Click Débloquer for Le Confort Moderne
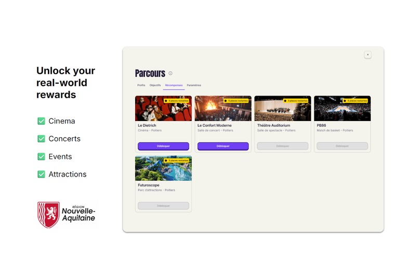 pyautogui.click(x=223, y=146)
